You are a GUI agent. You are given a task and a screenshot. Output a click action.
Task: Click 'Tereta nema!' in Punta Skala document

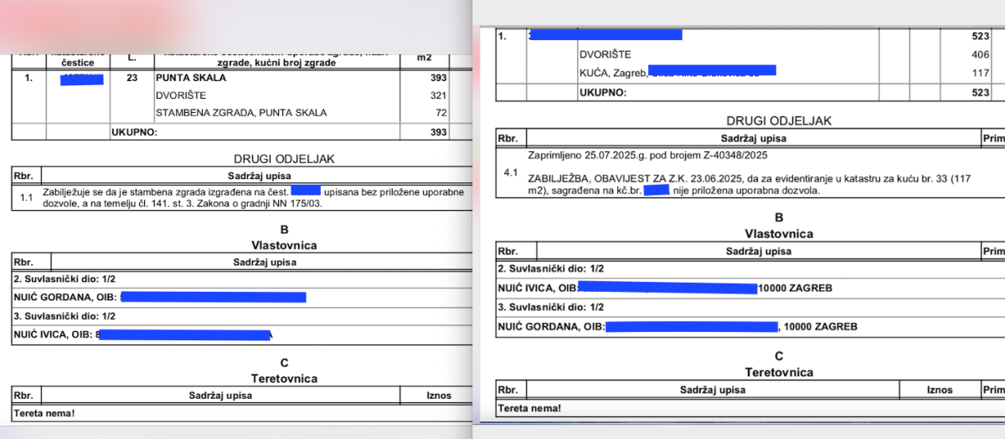tap(45, 412)
